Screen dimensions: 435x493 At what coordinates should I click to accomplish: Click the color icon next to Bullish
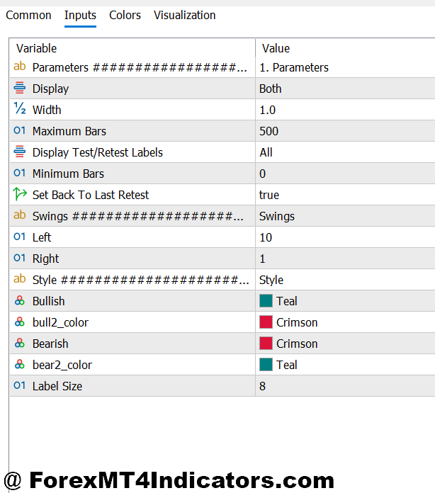coord(19,301)
